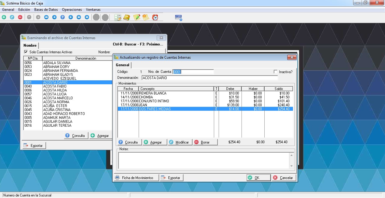Click the red delete record toolbar icon
This screenshot has width=385, height=198.
[20, 17]
